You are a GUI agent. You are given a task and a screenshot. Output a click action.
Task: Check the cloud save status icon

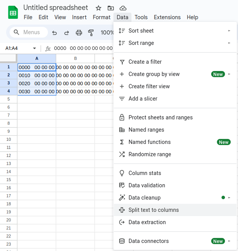click(123, 8)
